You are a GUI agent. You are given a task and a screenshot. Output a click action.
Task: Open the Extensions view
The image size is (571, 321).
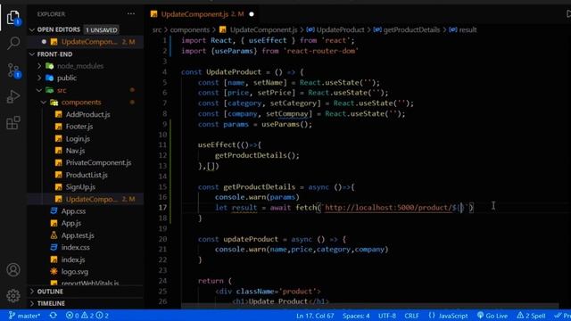13,123
